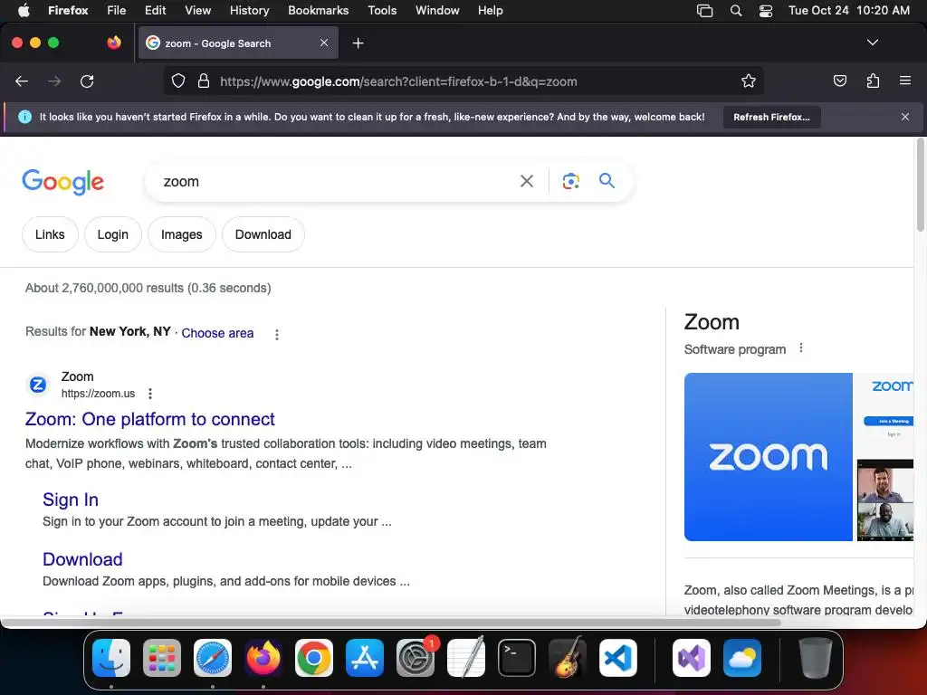Open the Trash in the Dock

(816, 658)
